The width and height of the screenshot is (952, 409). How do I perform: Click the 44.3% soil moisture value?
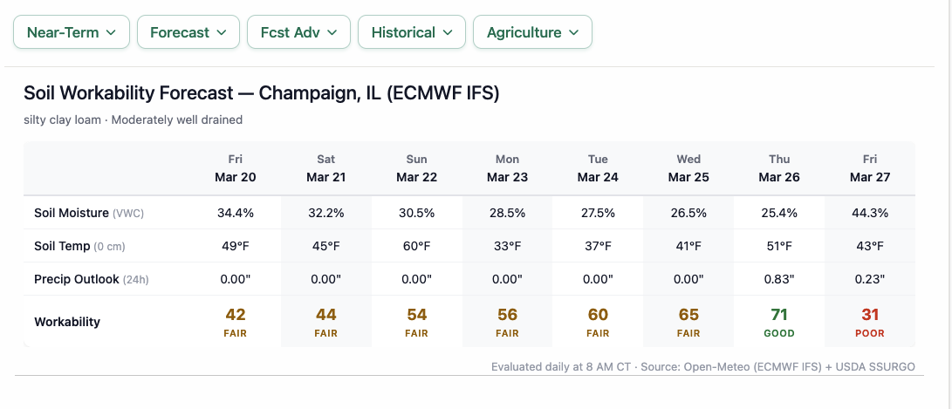coord(870,213)
